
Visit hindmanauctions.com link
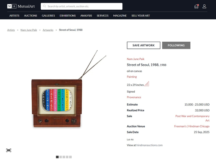(149, 145)
